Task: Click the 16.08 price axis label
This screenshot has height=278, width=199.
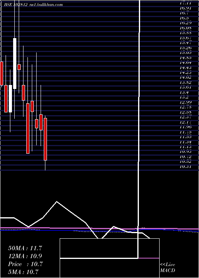Action: click(x=185, y=28)
